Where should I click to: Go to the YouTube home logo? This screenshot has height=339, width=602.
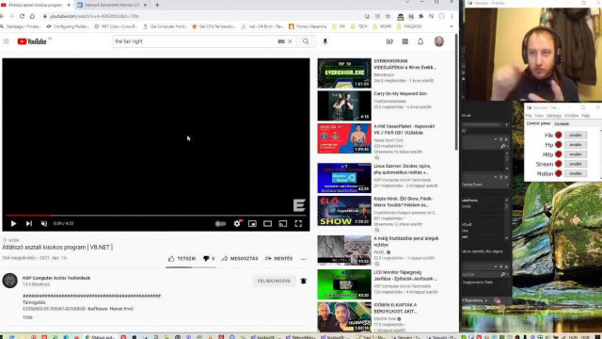tap(32, 41)
